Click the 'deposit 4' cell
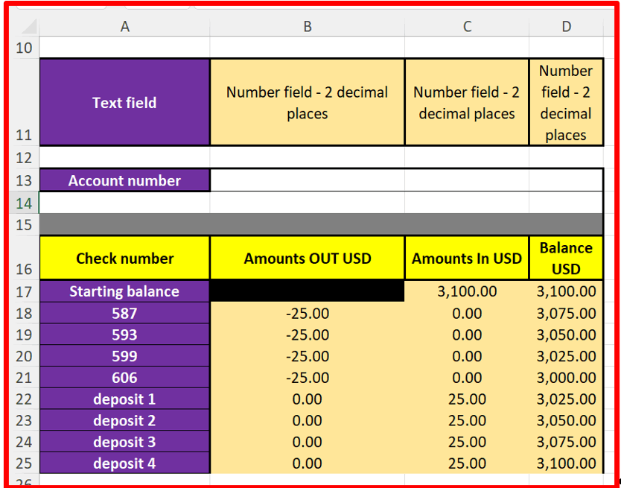This screenshot has width=621, height=488. click(x=125, y=463)
